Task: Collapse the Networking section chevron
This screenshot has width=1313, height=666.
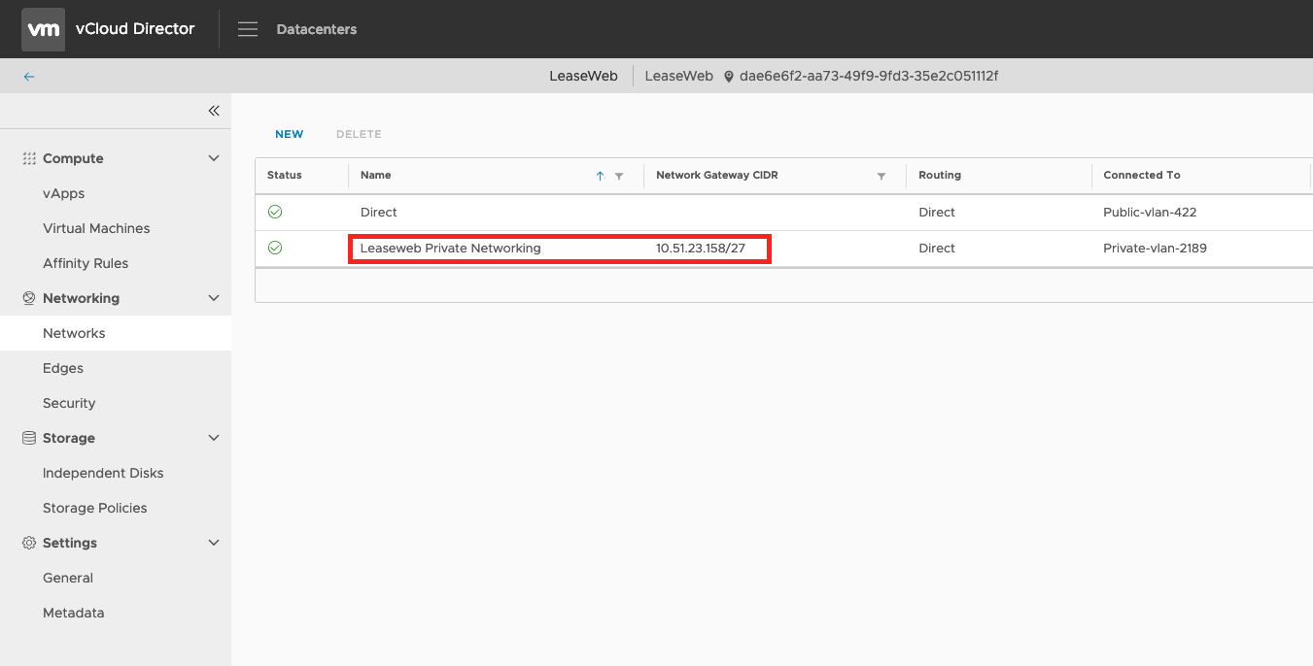Action: (x=214, y=298)
